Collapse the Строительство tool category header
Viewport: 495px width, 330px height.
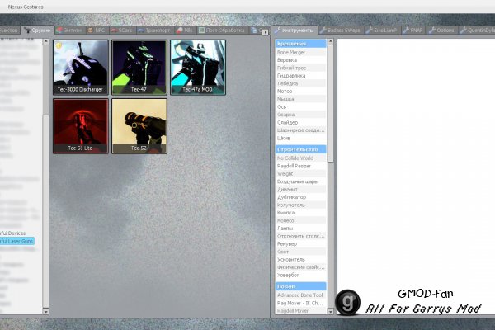[300, 149]
